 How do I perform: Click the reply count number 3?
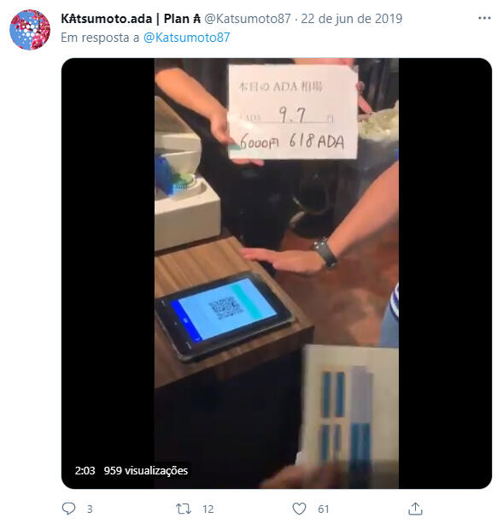pyautogui.click(x=90, y=509)
